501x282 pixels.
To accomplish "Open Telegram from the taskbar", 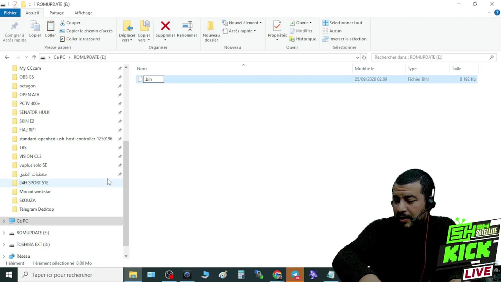I will pyautogui.click(x=295, y=275).
